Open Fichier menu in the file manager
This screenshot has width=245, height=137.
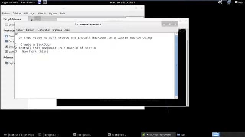[x=6, y=13]
